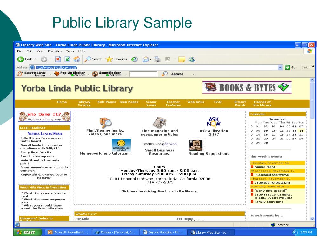Viewport: 325px width, 244px height.
Task: Open the Messenger people icon
Action: [191, 59]
